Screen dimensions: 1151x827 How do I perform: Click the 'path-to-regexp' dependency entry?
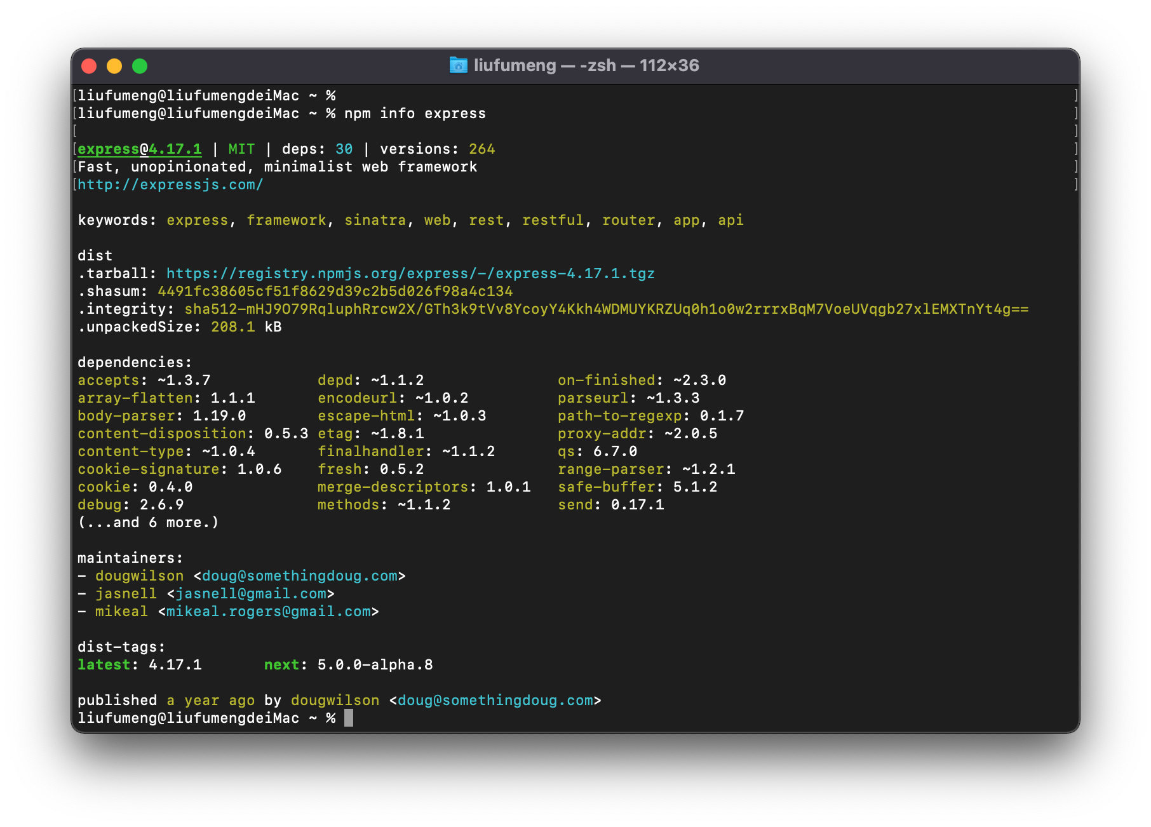(650, 416)
